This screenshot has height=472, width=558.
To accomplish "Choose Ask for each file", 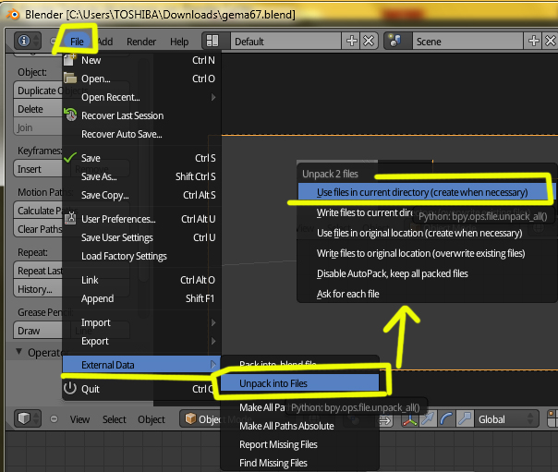I will coord(426,294).
